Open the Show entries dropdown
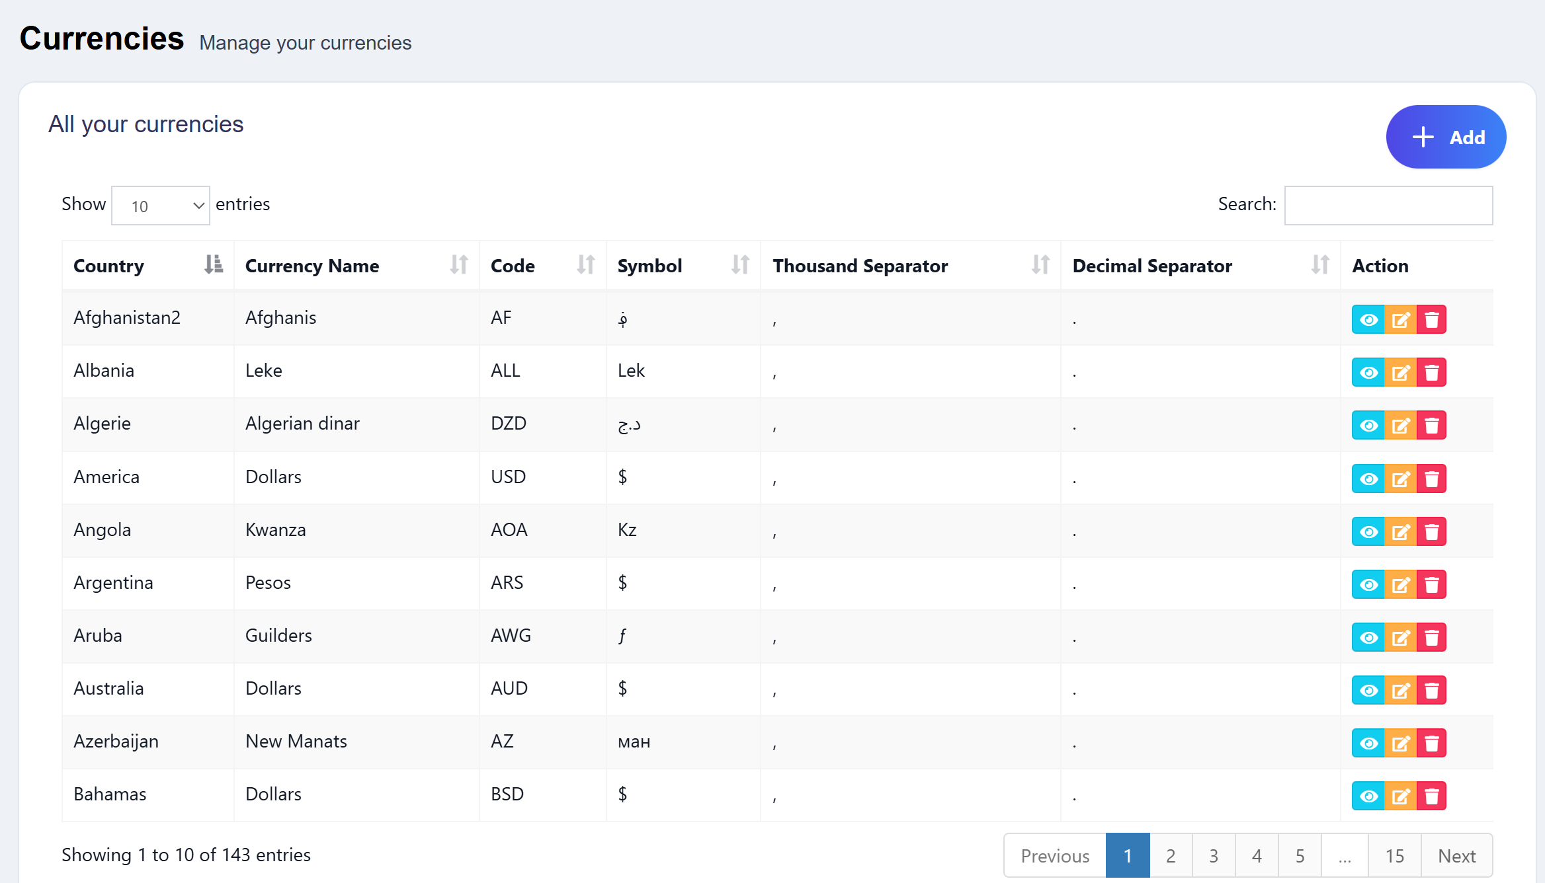The width and height of the screenshot is (1545, 883). (161, 206)
